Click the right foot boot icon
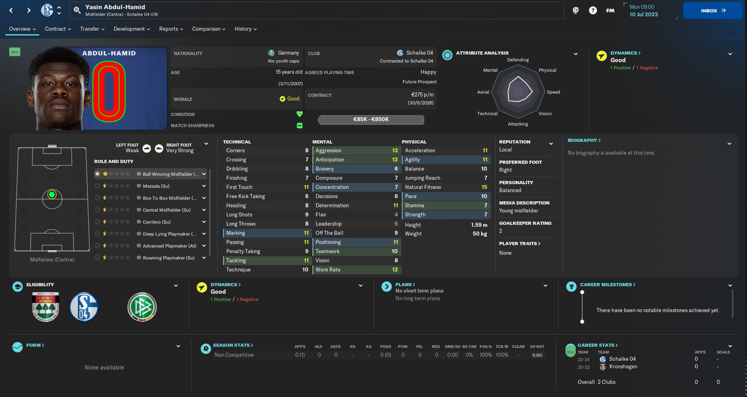This screenshot has height=397, width=747. coord(159,148)
